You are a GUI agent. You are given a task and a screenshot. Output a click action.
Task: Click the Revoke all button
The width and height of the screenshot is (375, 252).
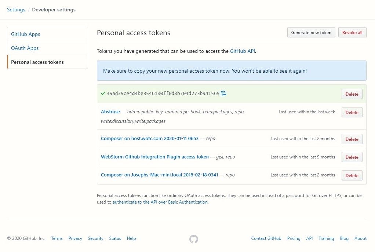pos(352,33)
